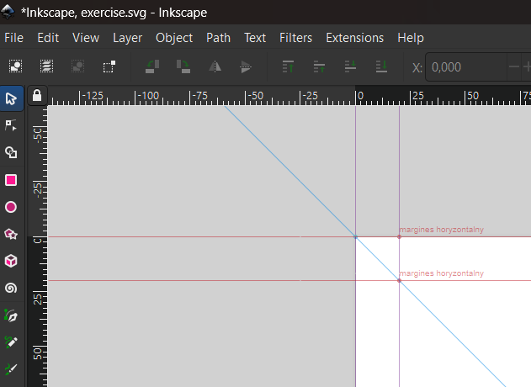Select the Node editing tool

click(11, 125)
